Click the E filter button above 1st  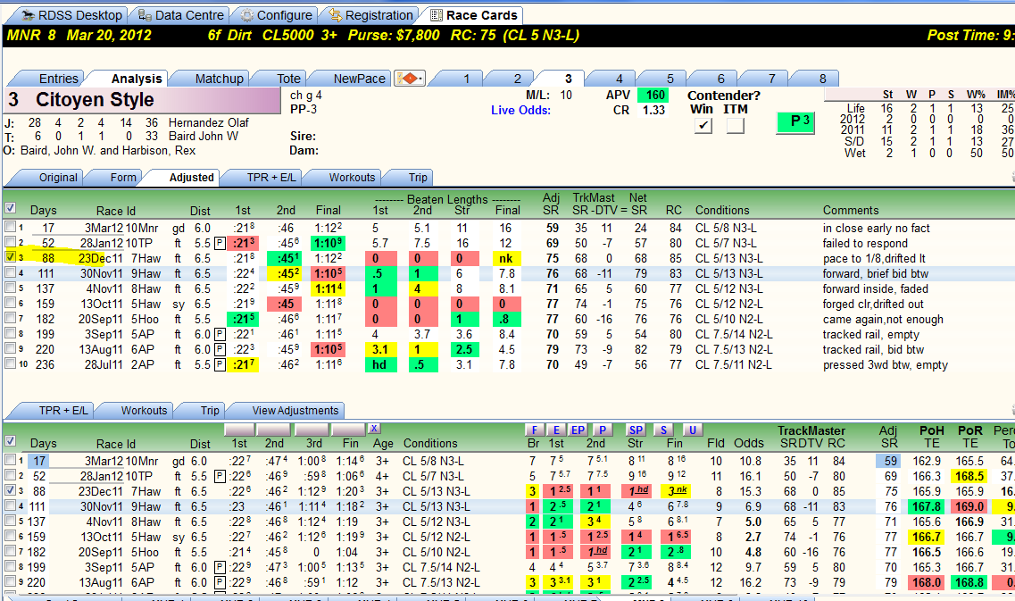click(x=555, y=430)
